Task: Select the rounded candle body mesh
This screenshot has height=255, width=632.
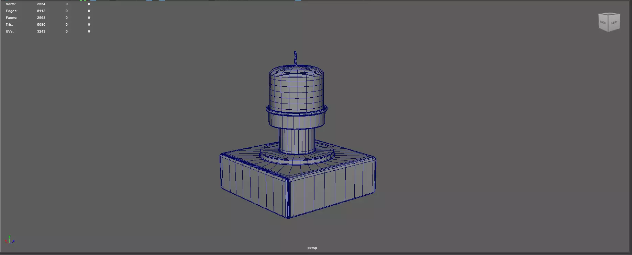Action: [x=296, y=88]
